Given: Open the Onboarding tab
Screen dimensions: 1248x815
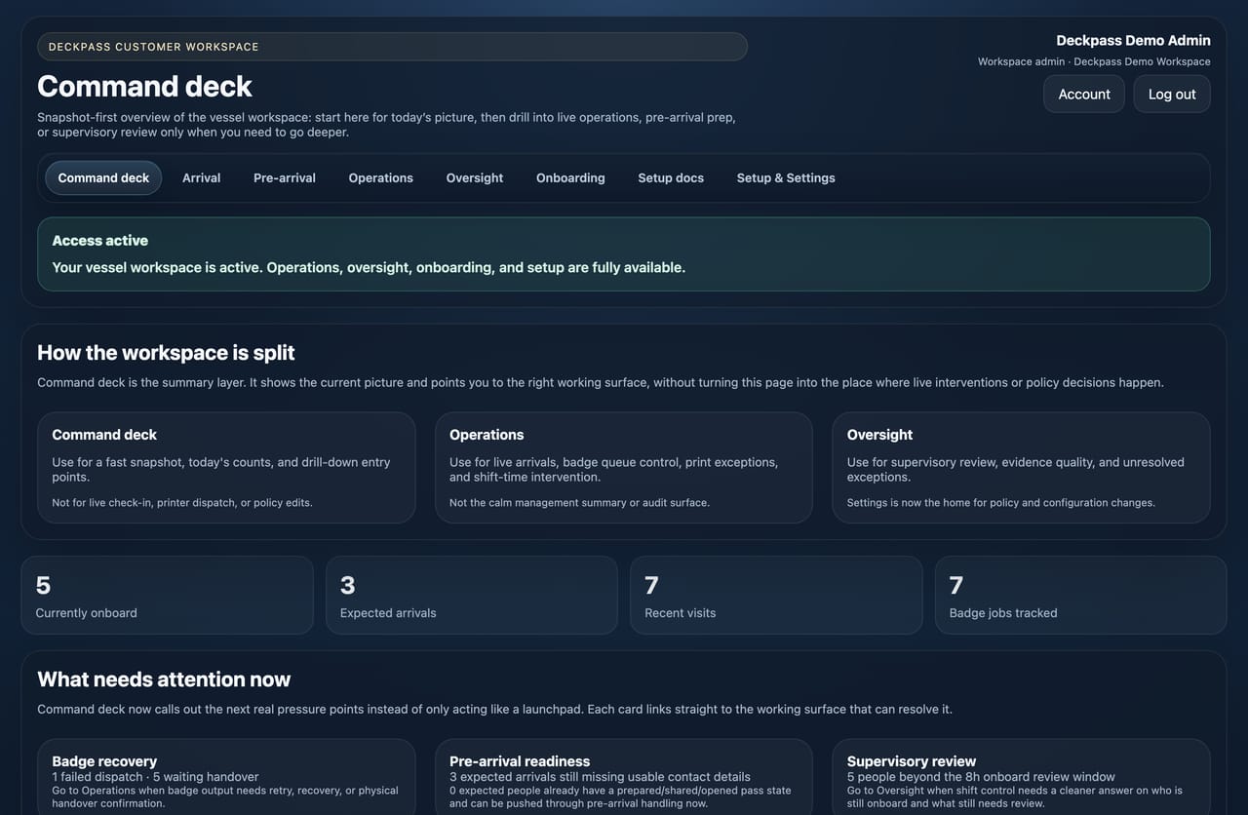Looking at the screenshot, I should point(570,177).
